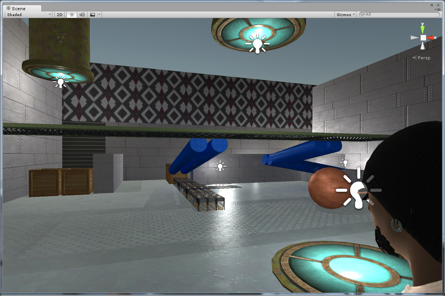Select light gizmo on top ceiling lamp

click(258, 44)
